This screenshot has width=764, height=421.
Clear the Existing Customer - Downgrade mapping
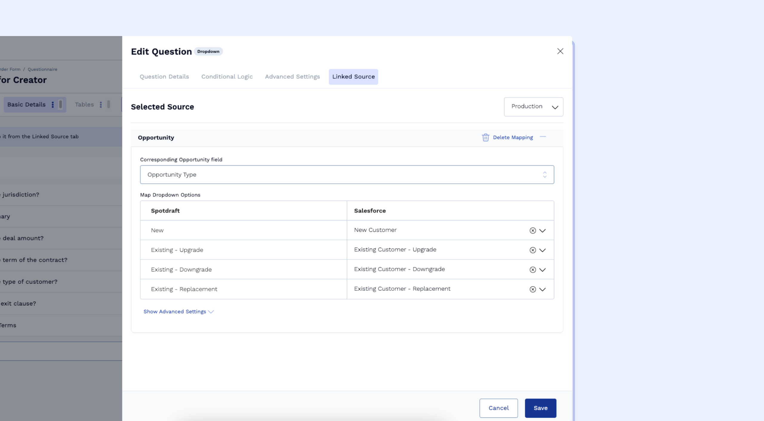532,270
